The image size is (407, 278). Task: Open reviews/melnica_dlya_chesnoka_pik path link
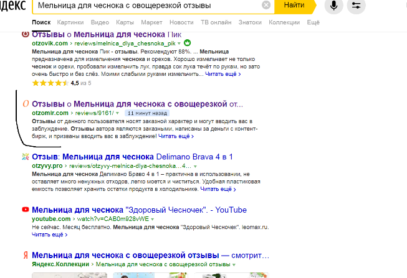pyautogui.click(x=125, y=44)
